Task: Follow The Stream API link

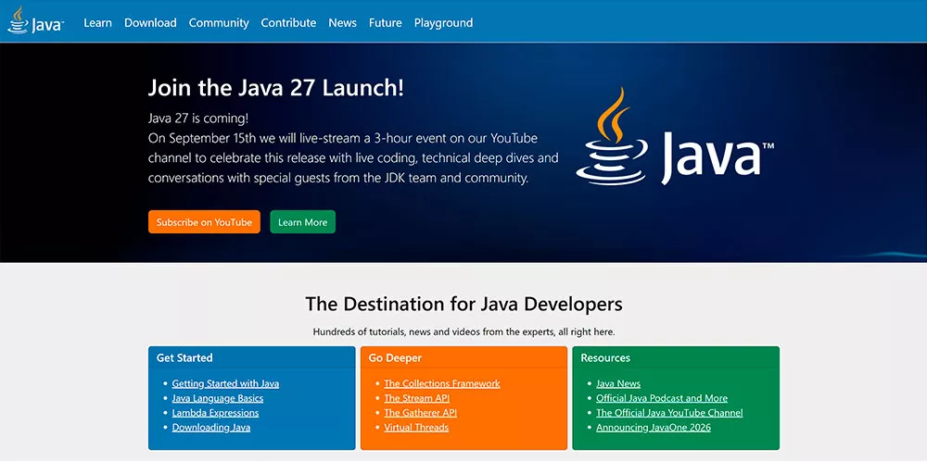Action: coord(417,398)
